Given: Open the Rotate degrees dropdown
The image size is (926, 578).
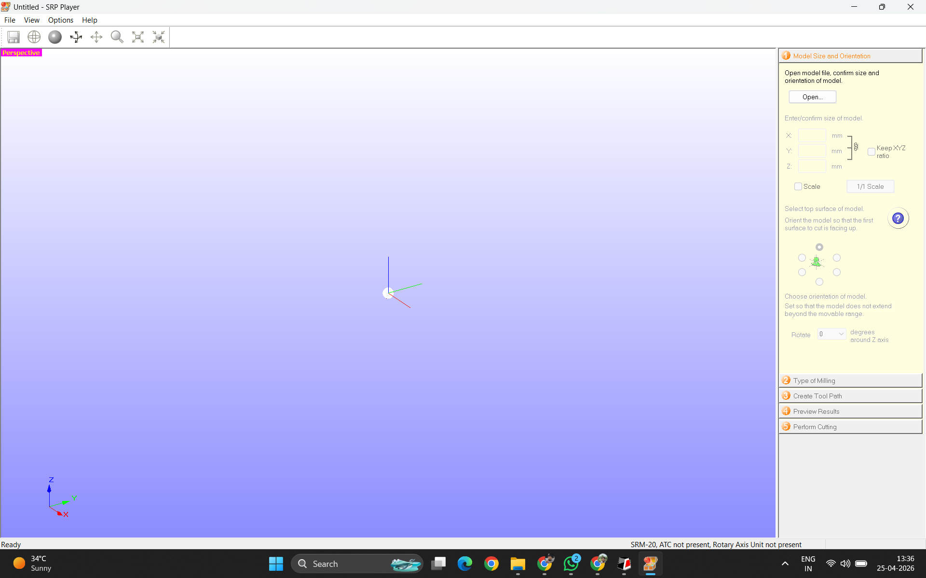Looking at the screenshot, I should click(832, 334).
